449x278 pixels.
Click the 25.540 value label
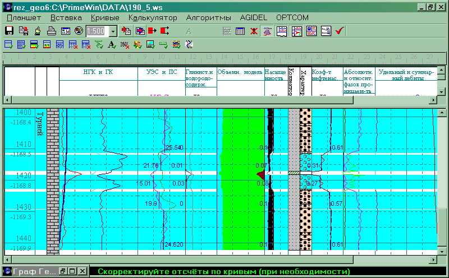coord(175,147)
